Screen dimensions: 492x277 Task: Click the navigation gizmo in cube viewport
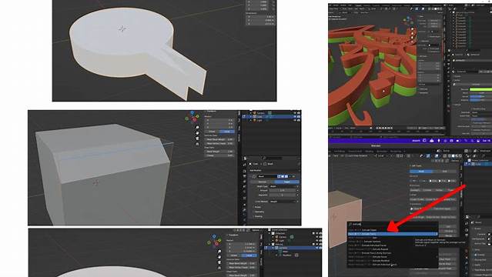[x=192, y=117]
